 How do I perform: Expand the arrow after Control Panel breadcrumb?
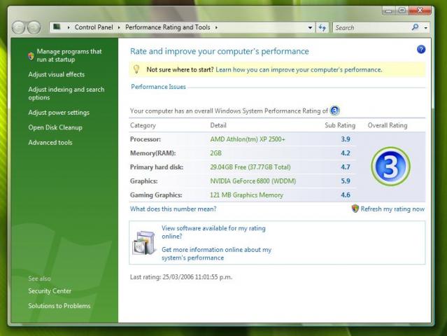(x=119, y=27)
